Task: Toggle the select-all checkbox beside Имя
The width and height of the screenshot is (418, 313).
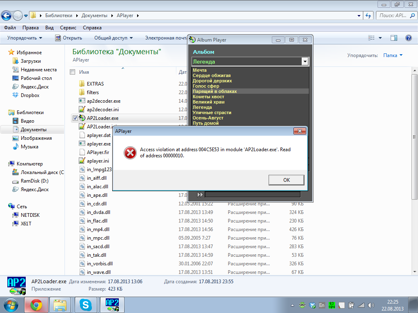Action: (x=73, y=72)
